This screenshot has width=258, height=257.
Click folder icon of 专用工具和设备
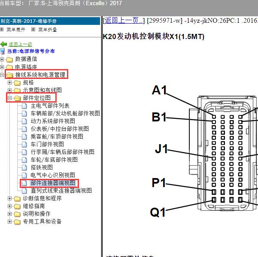[x=17, y=222]
